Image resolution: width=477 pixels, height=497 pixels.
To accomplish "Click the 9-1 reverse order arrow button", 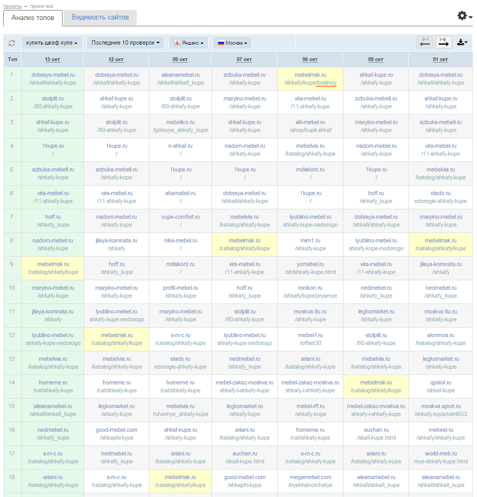I will [x=425, y=43].
